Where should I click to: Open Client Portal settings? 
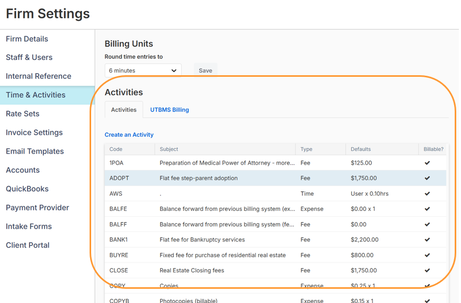point(27,245)
